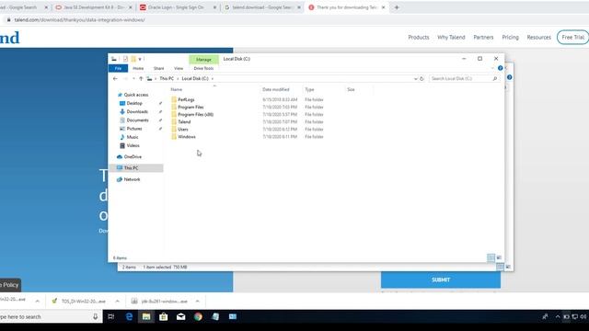
Task: Open Pricing on the Talend site
Action: 510,37
